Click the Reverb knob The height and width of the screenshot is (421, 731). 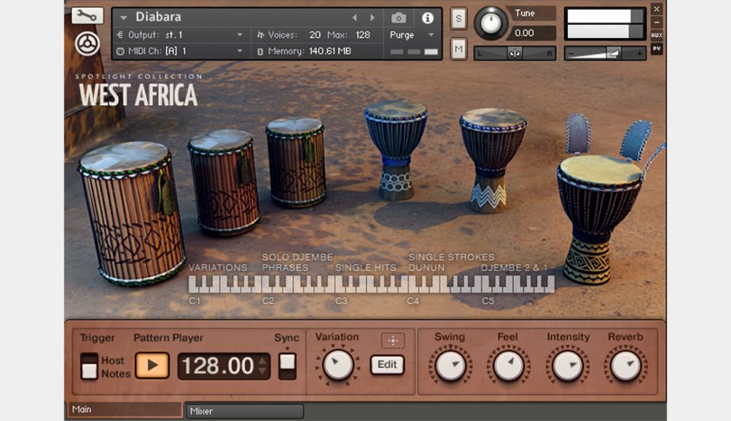(625, 366)
